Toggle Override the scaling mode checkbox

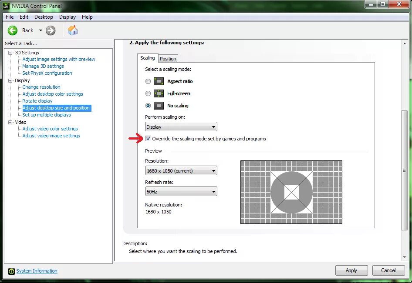point(148,139)
